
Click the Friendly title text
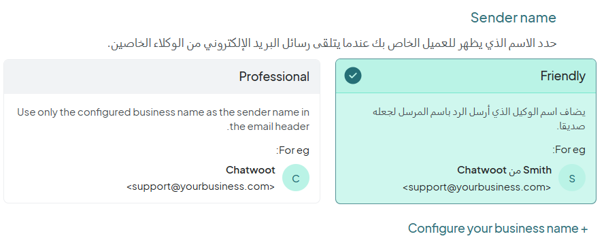click(x=562, y=76)
